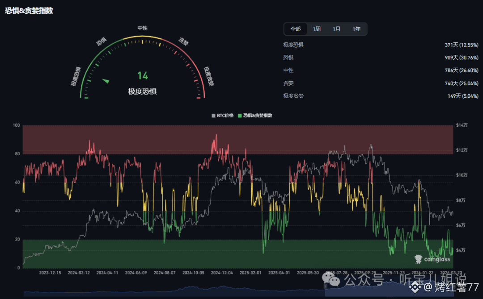The width and height of the screenshot is (483, 299).
Task: Click the 恐惧&贪婪指数 page title
Action: click(29, 11)
